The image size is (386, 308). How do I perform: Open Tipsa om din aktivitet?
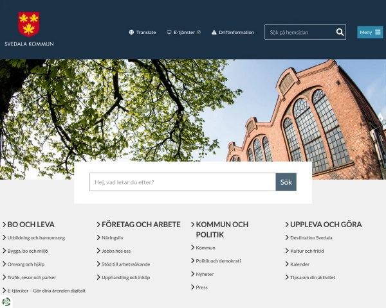point(313,277)
